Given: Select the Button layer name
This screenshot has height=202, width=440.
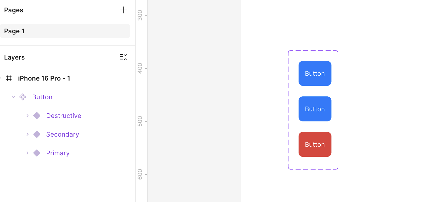Looking at the screenshot, I should coord(42,97).
